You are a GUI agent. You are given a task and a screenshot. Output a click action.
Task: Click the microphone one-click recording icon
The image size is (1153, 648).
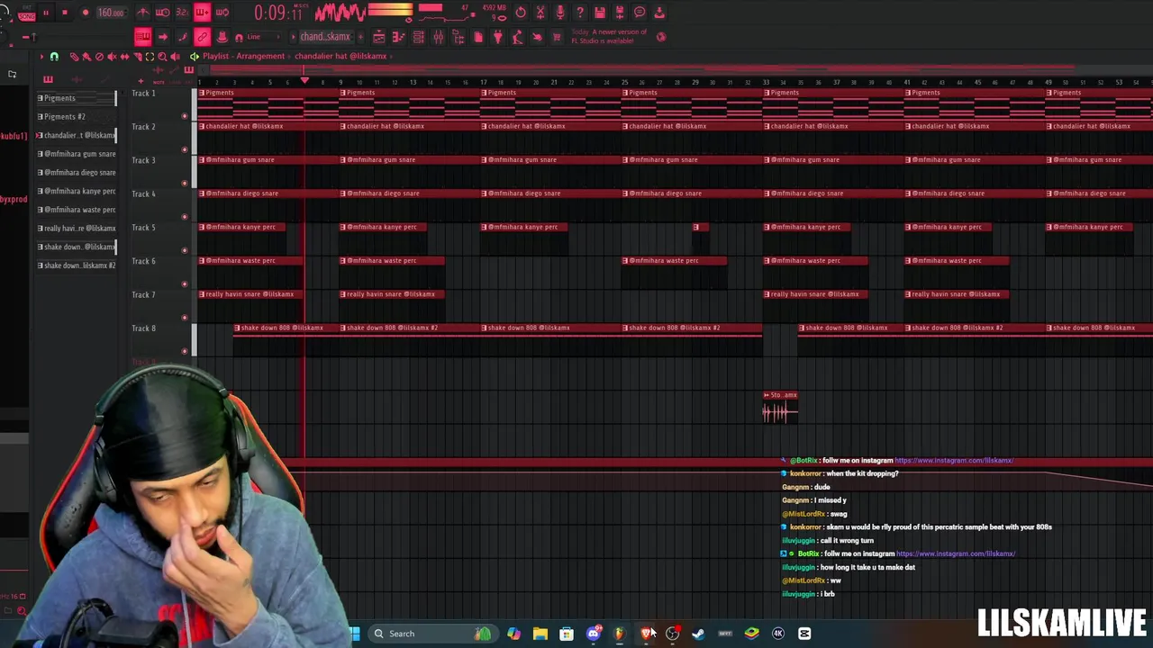[560, 12]
